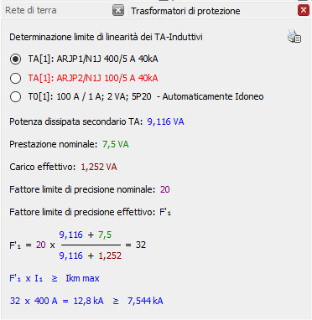
Task: Click the 9,116 VA dissipated power value
Action: pyautogui.click(x=165, y=121)
